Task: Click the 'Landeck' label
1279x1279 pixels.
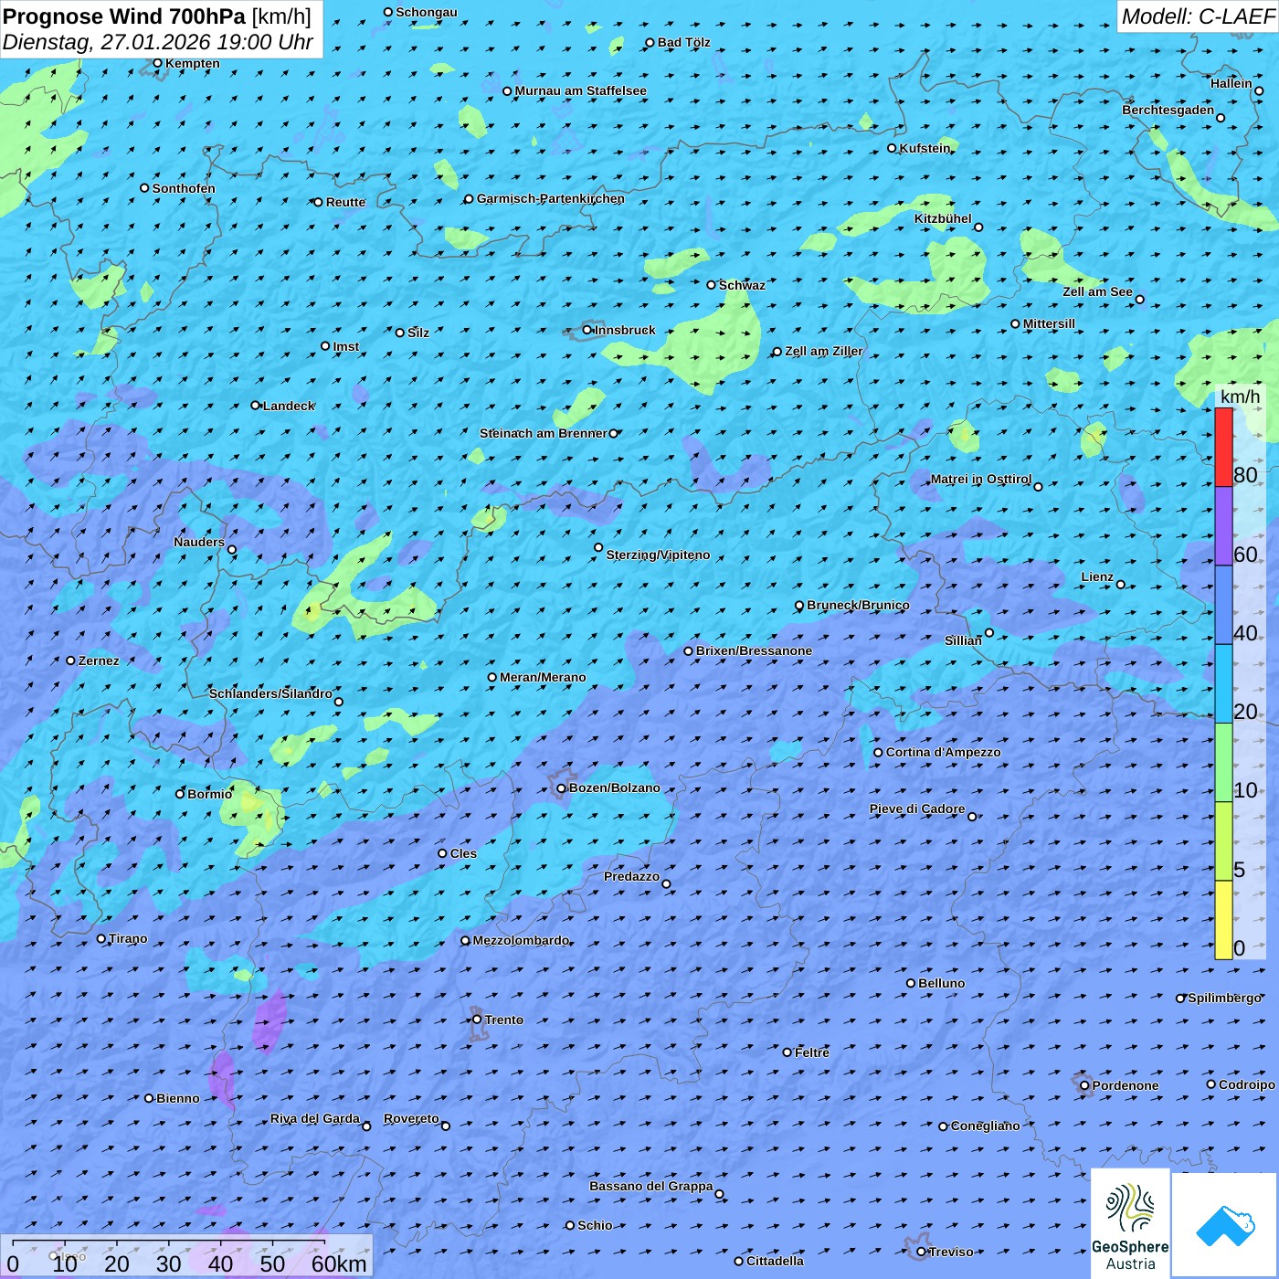Action: click(x=289, y=406)
